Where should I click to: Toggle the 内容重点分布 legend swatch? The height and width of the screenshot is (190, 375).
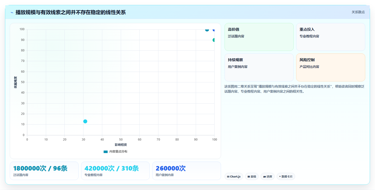tap(106, 152)
